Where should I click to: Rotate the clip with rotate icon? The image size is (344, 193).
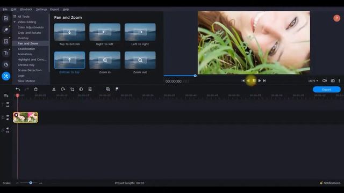(63, 90)
